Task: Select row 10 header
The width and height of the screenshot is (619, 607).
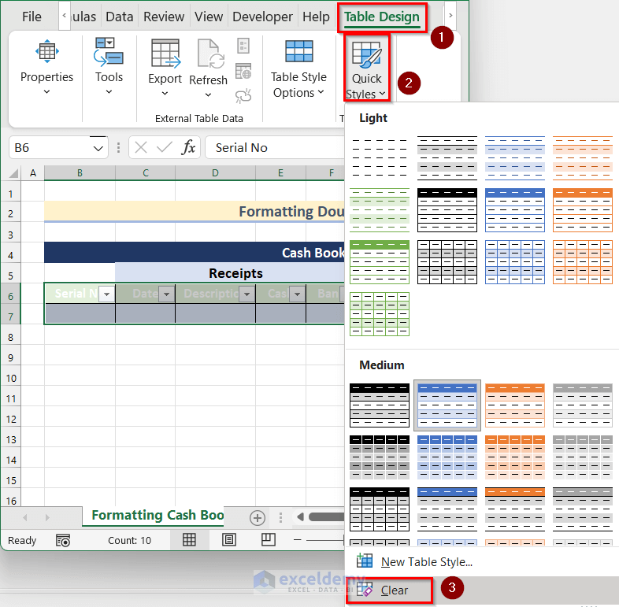Action: point(11,378)
